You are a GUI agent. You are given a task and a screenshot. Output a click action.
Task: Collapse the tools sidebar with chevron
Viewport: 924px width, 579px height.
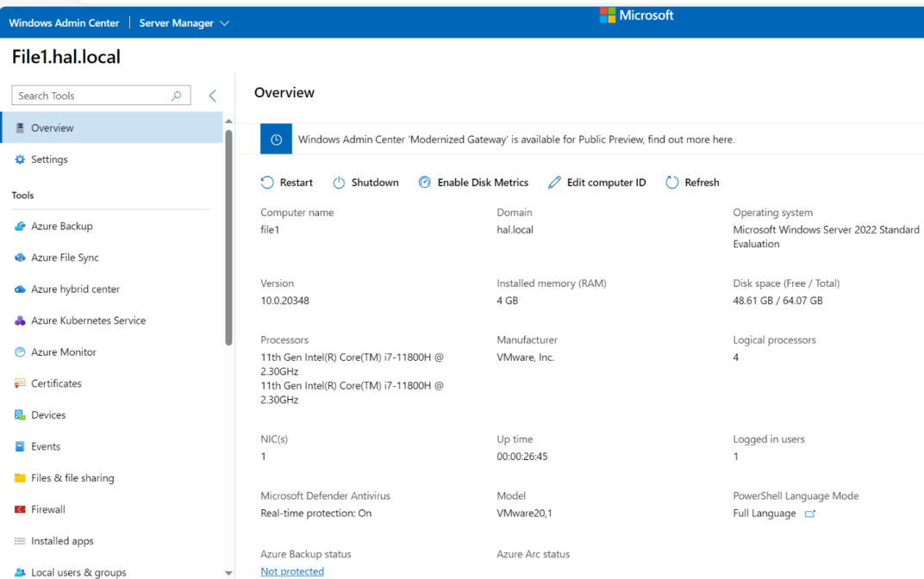tap(213, 96)
